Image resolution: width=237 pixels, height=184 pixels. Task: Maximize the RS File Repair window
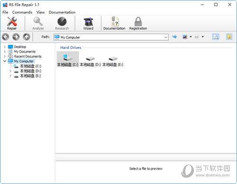216,5
